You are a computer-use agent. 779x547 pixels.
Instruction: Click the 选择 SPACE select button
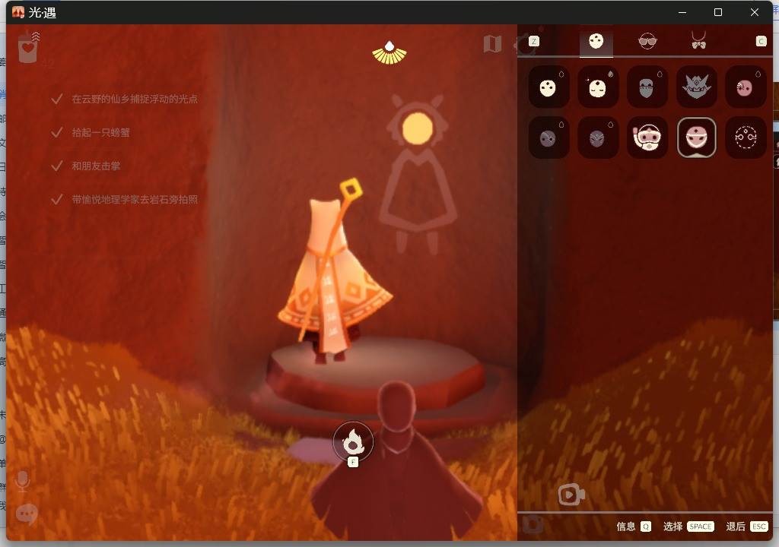click(688, 526)
